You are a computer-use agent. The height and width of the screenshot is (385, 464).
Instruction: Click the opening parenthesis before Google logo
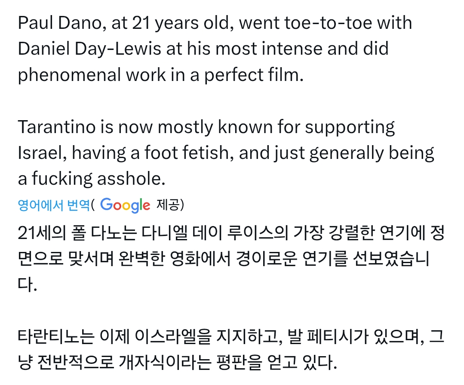93,205
